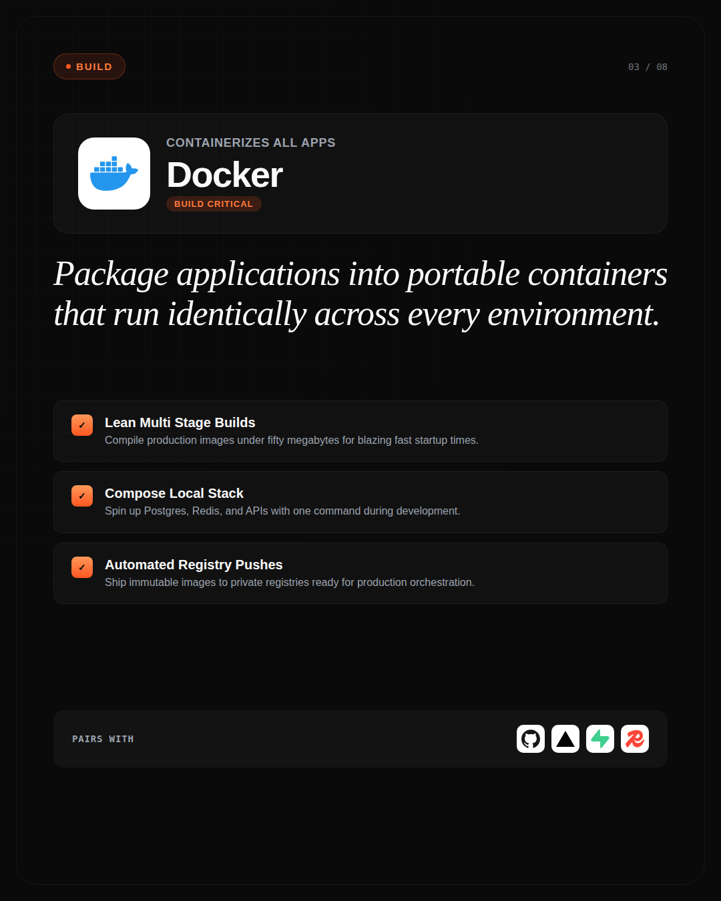Toggle the Compose Local Stack checkbox
Image resolution: width=721 pixels, height=901 pixels.
82,496
